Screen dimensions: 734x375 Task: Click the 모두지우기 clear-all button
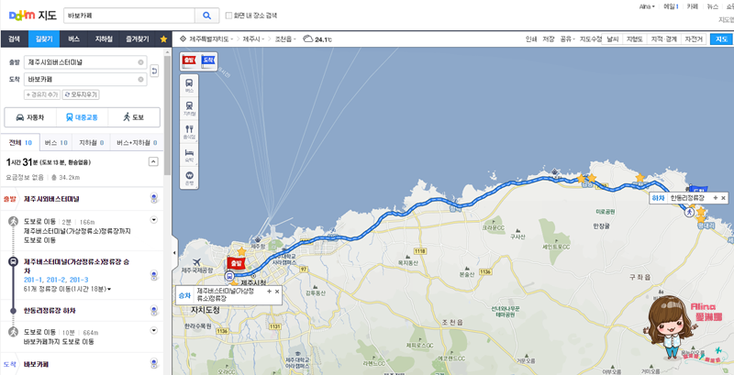[81, 95]
